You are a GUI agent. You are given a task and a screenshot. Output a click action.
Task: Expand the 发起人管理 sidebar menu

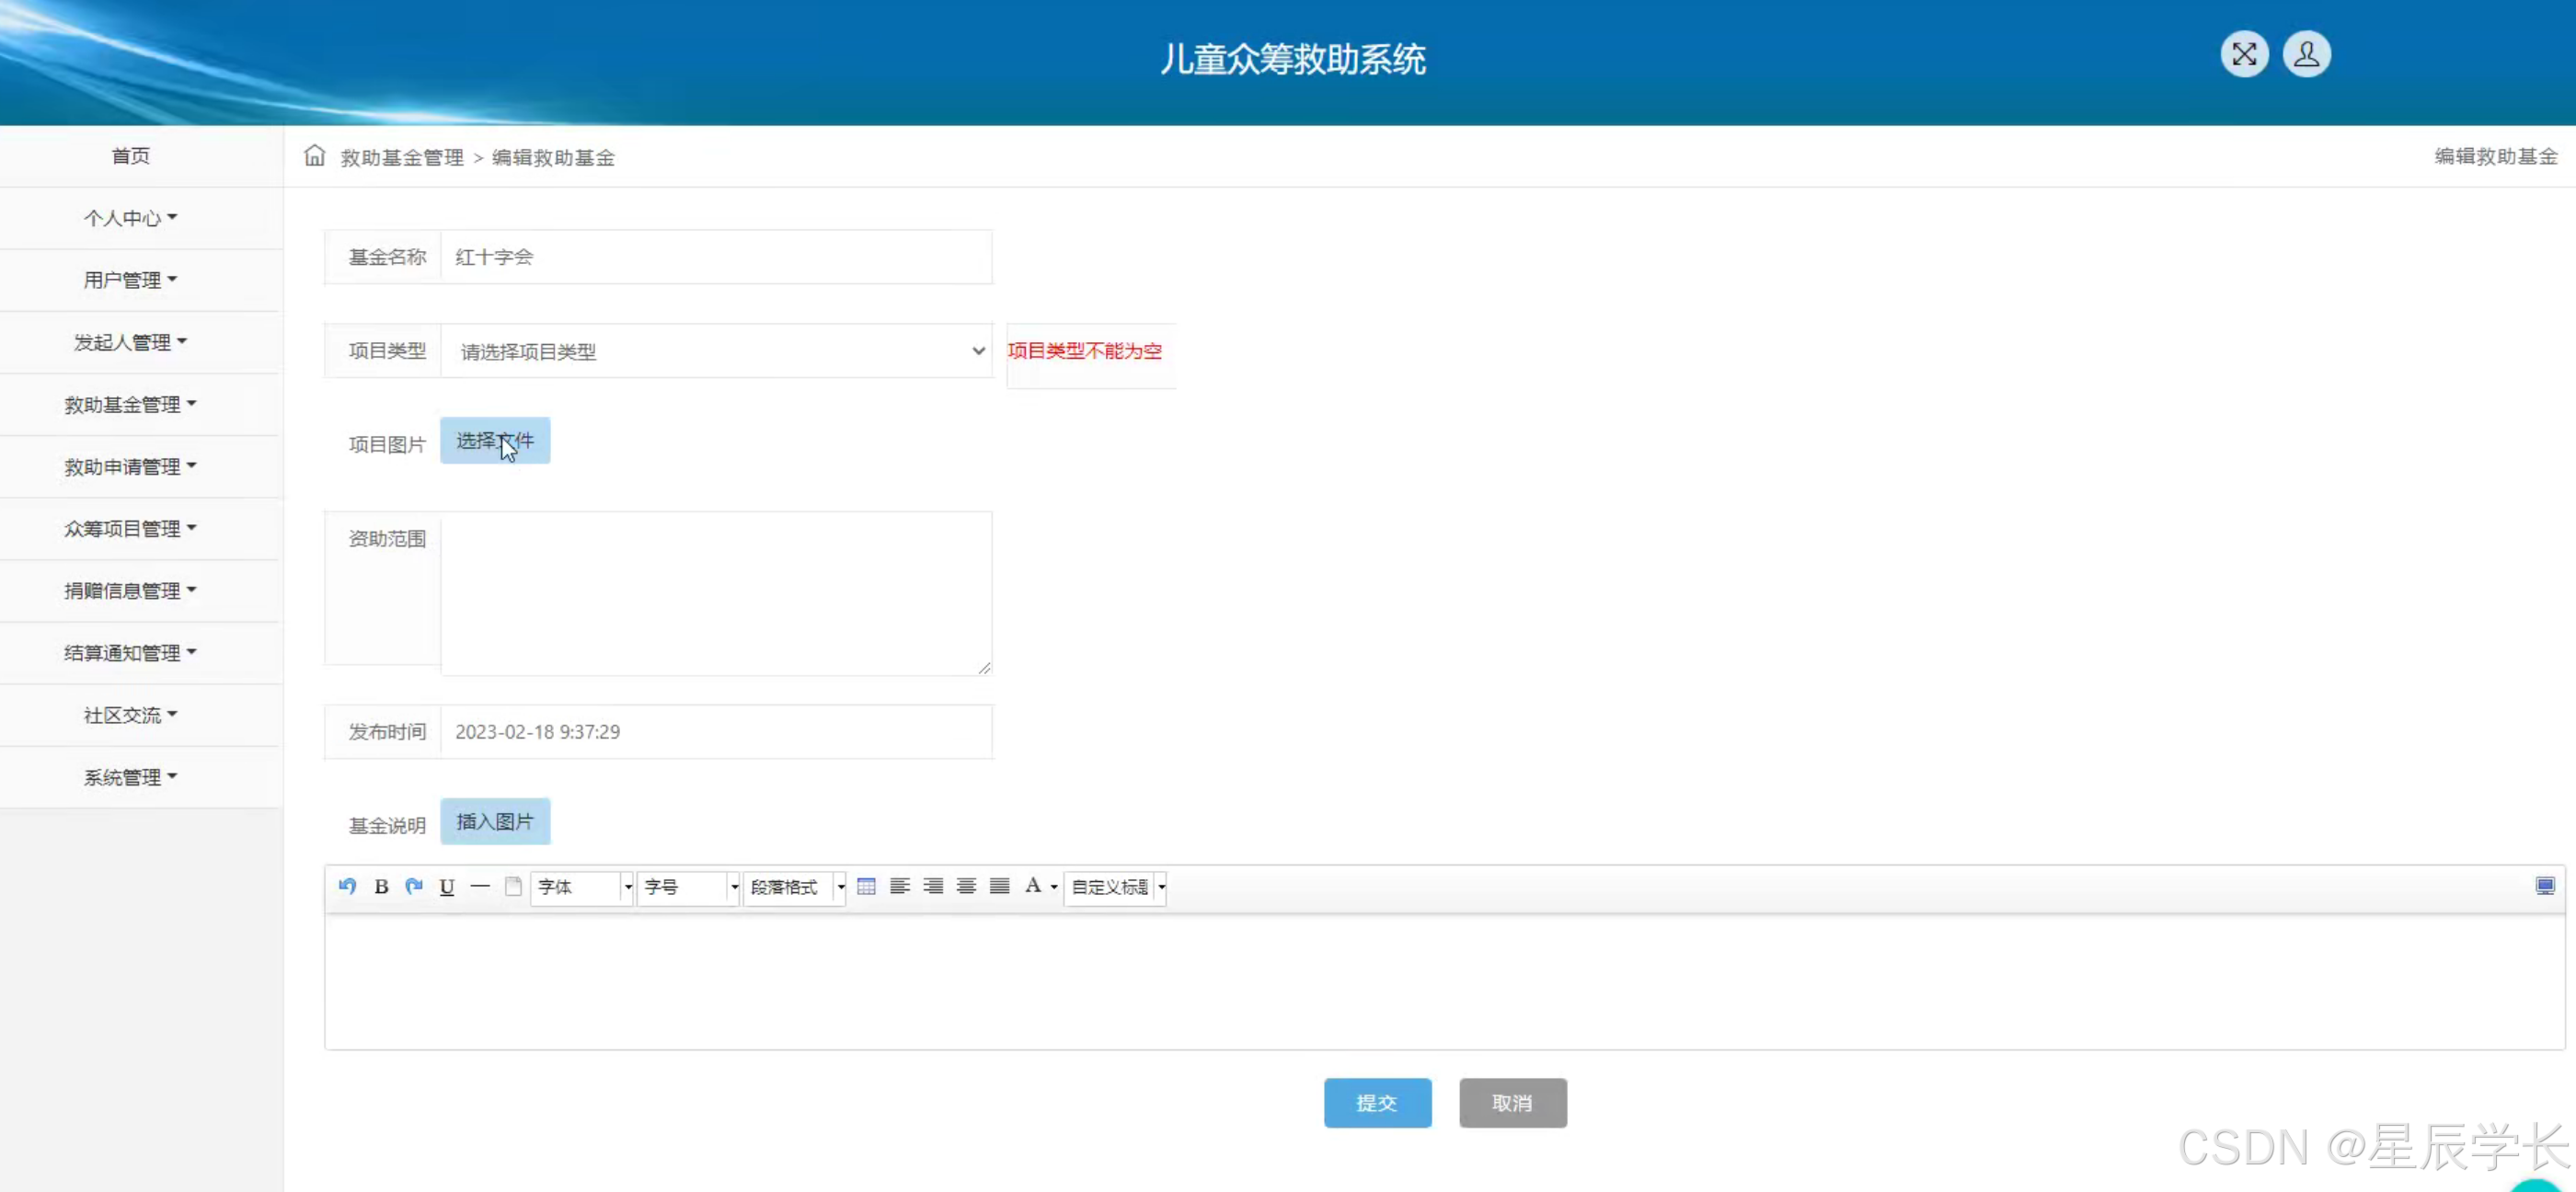pos(131,342)
